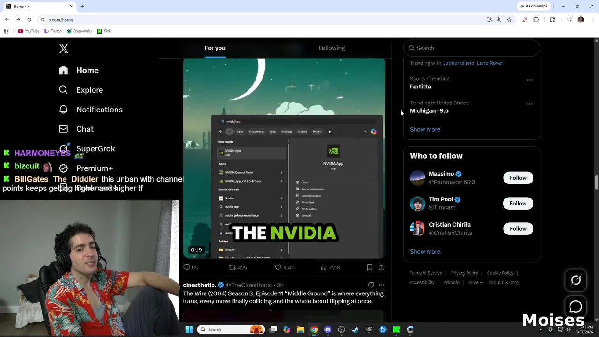Open cinesthetic. profile name
The height and width of the screenshot is (337, 599).
[x=199, y=285]
